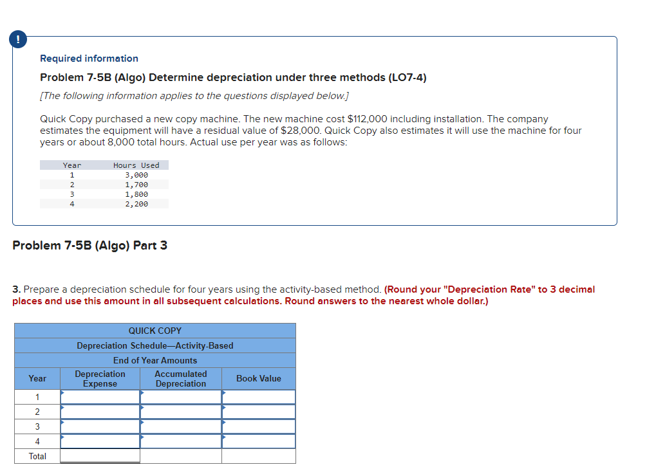Select the Year 2 Depreciation Expense input field
The width and height of the screenshot is (665, 476).
[100, 412]
